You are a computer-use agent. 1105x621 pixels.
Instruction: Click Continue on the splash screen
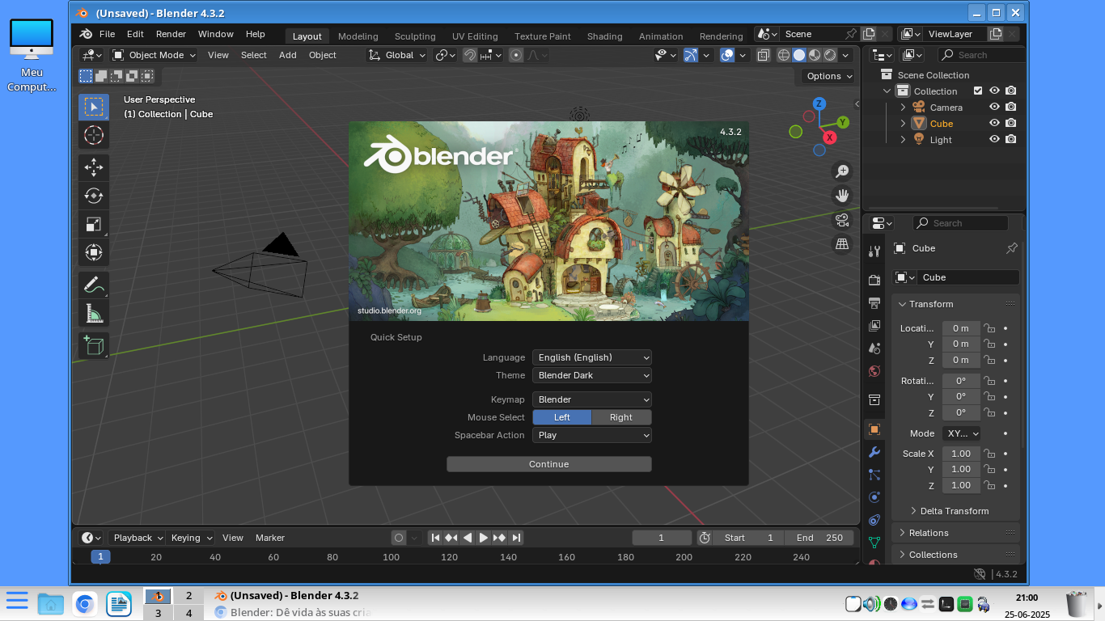[549, 464]
